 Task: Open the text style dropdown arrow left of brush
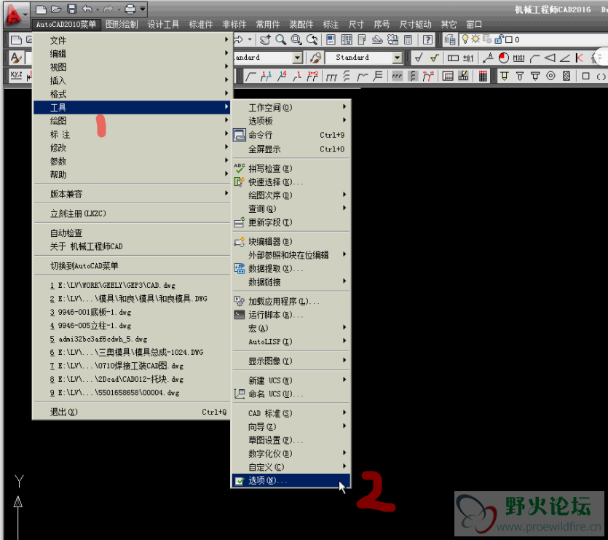coord(297,58)
